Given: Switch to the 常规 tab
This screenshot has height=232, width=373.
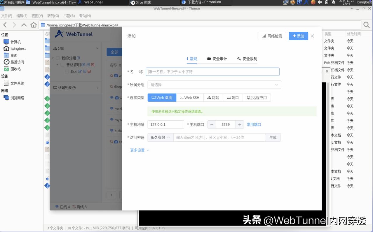Looking at the screenshot, I should (x=192, y=59).
